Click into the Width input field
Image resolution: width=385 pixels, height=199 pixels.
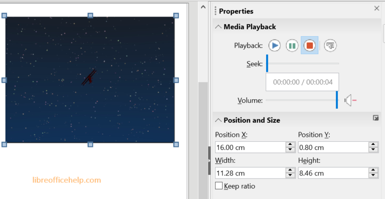[251, 173]
